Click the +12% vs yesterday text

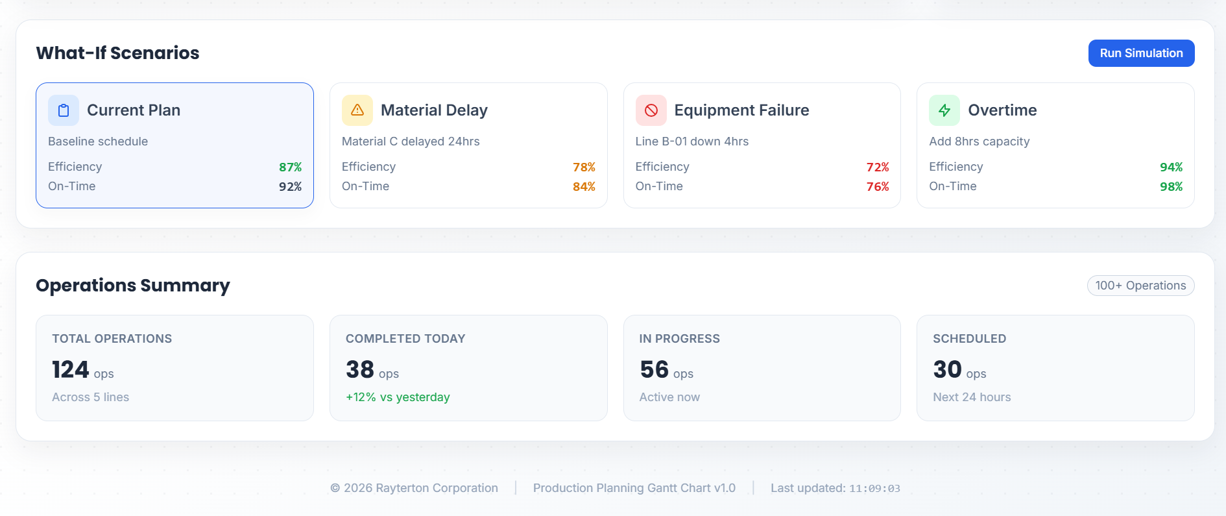[x=398, y=397]
